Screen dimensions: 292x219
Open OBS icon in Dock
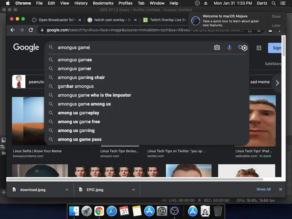[174, 211]
